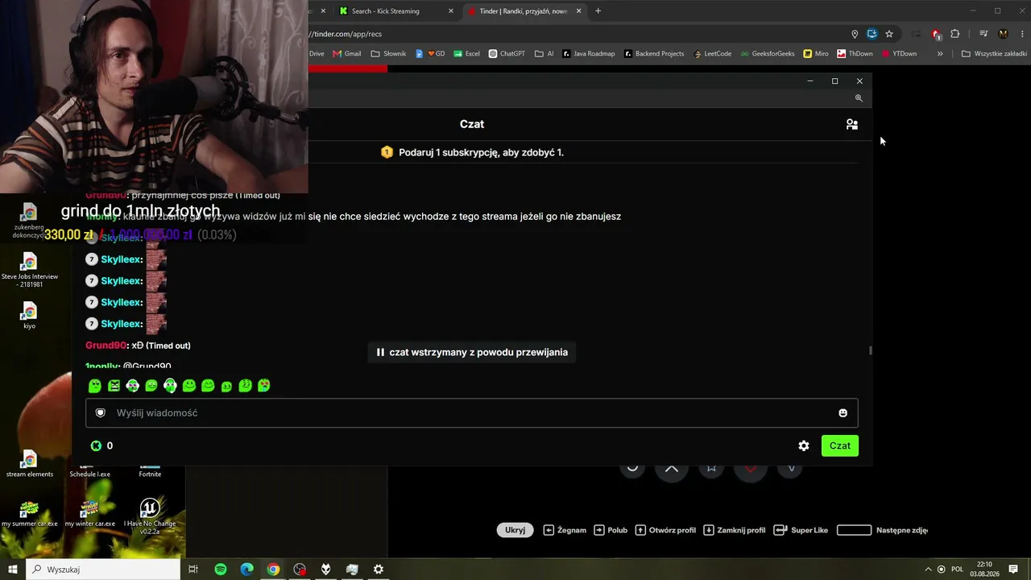The width and height of the screenshot is (1031, 580).
Task: Select the stream elements desktop shortcut
Action: point(30,463)
